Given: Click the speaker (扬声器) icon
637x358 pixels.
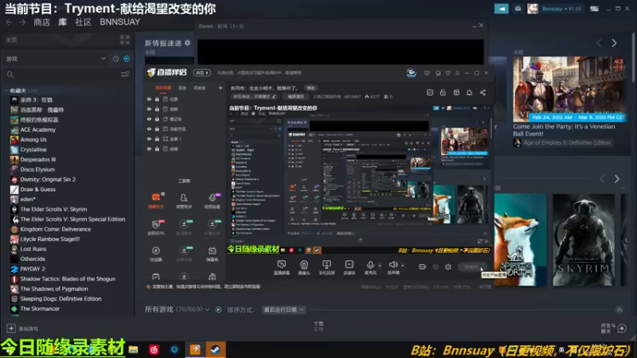Looking at the screenshot, I should point(393,265).
